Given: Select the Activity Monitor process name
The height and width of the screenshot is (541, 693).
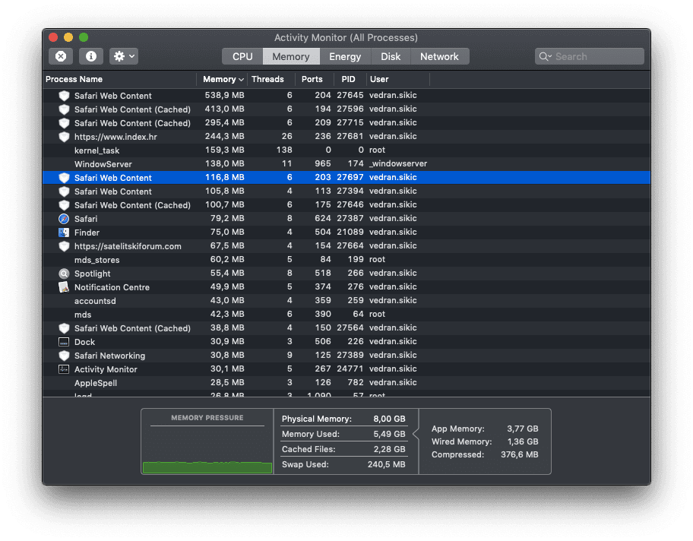Looking at the screenshot, I should pyautogui.click(x=106, y=369).
